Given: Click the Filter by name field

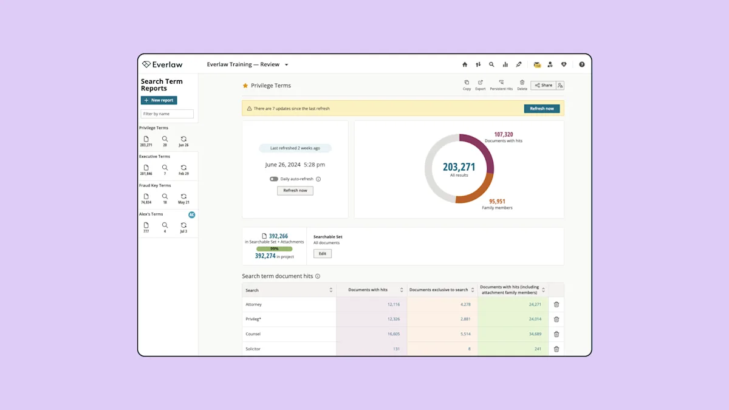Looking at the screenshot, I should pyautogui.click(x=167, y=114).
